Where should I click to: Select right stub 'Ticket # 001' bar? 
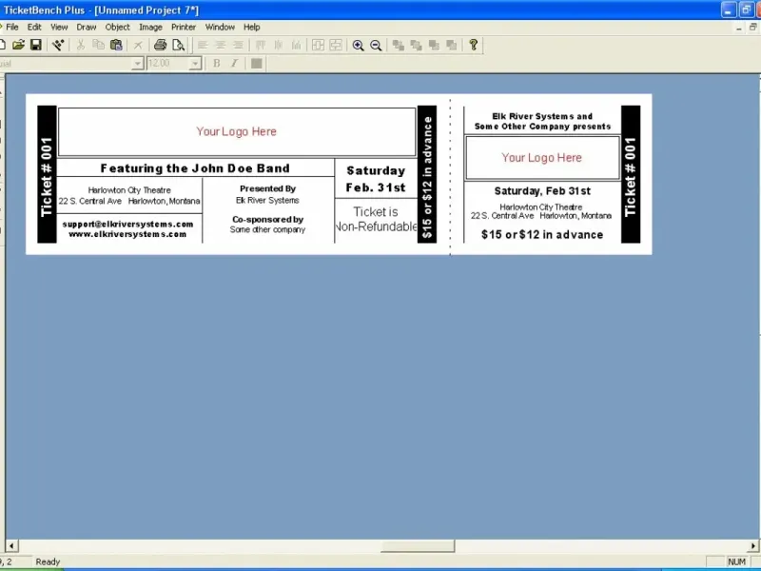[x=631, y=174]
